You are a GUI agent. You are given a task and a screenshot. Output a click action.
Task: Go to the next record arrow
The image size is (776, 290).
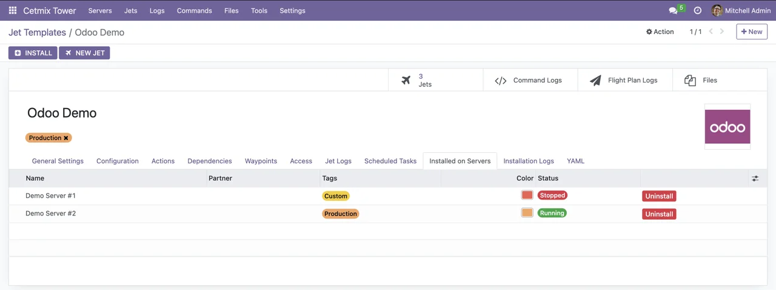click(722, 32)
